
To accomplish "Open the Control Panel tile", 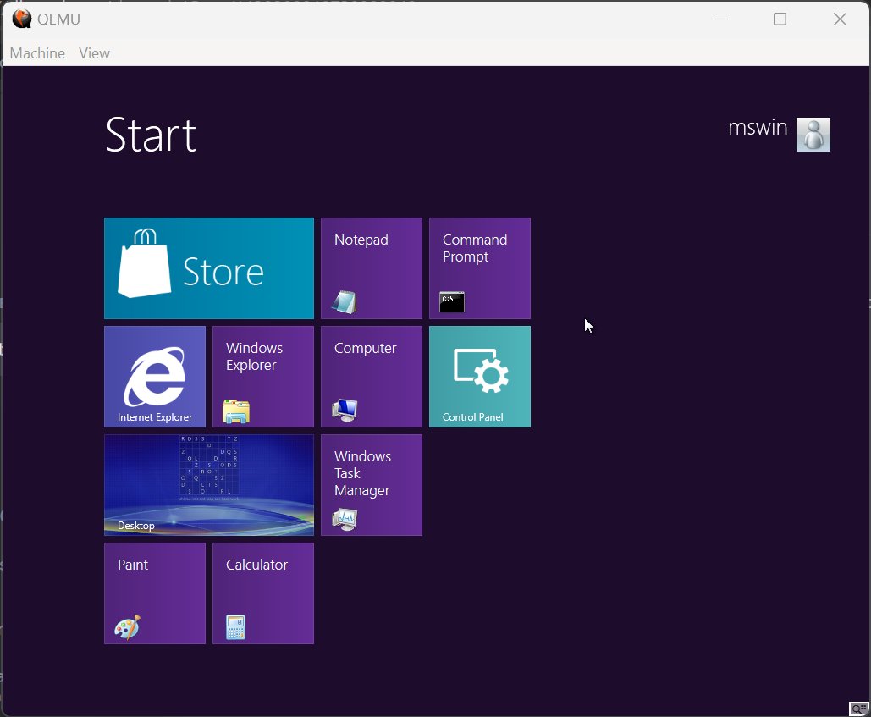I will pyautogui.click(x=480, y=377).
